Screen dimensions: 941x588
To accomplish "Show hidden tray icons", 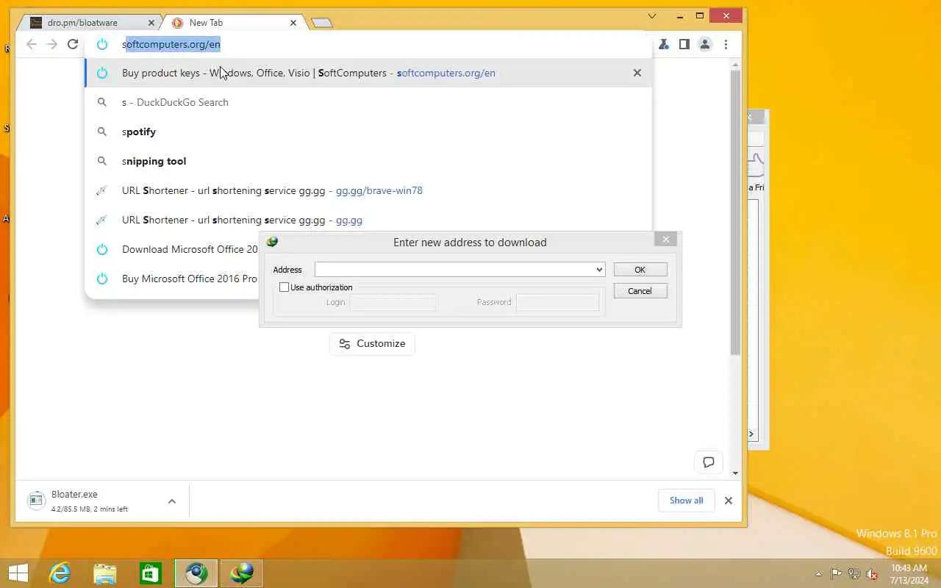I will pos(819,574).
